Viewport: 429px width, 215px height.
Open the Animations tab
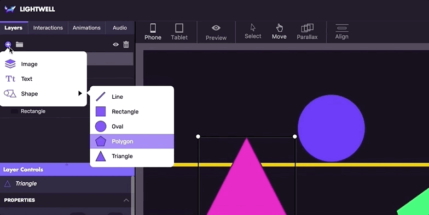click(86, 28)
